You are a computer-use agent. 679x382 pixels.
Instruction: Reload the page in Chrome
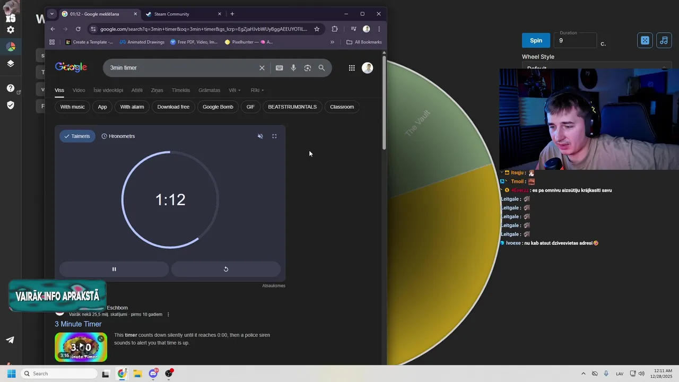[78, 29]
